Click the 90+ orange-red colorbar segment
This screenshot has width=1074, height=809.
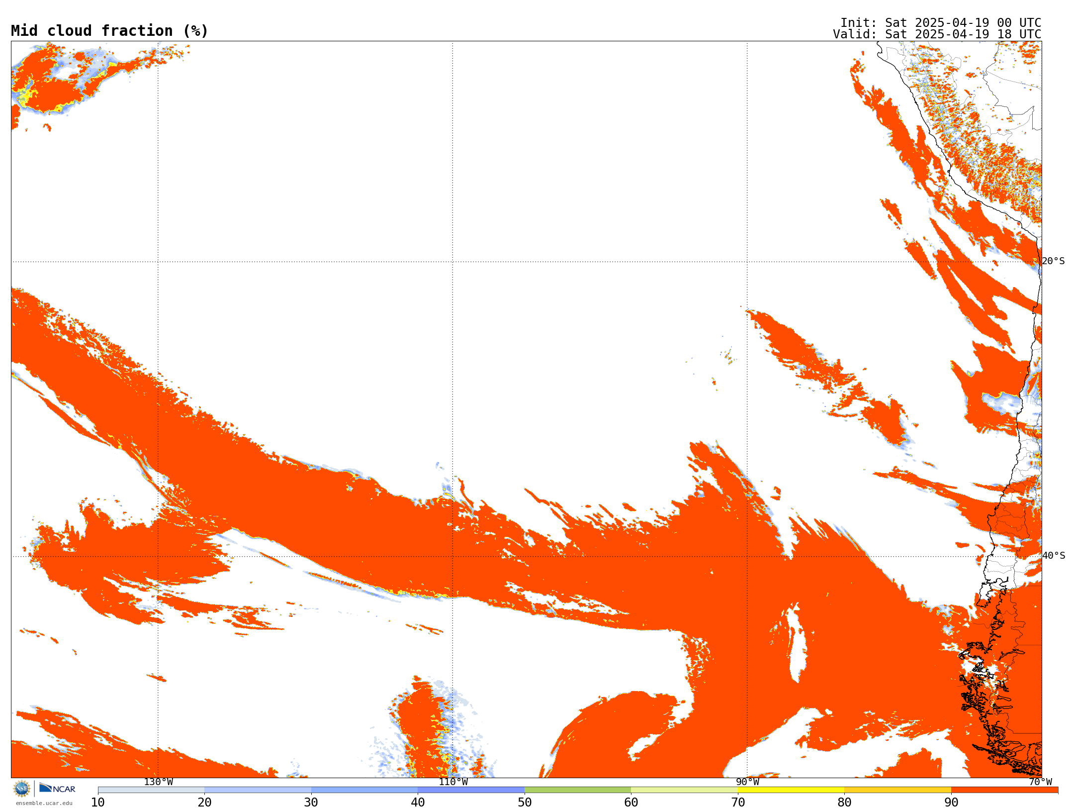point(1004,790)
